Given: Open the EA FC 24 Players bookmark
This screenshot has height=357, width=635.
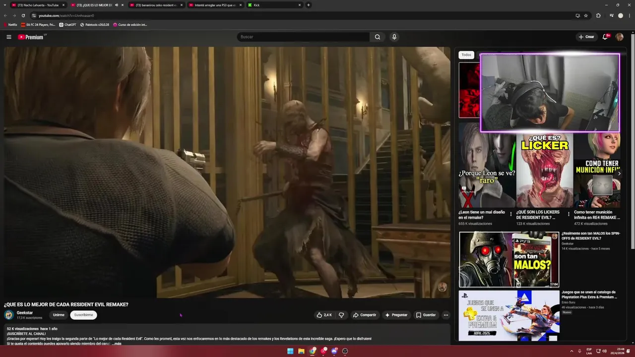Looking at the screenshot, I should point(38,24).
